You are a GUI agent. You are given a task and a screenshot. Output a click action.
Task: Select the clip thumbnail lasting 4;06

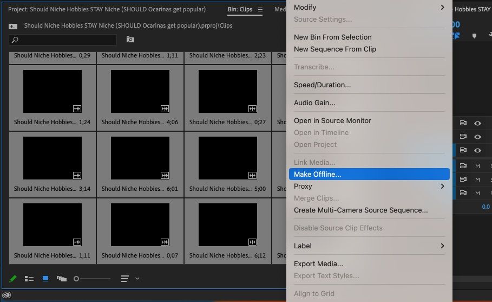(140, 92)
